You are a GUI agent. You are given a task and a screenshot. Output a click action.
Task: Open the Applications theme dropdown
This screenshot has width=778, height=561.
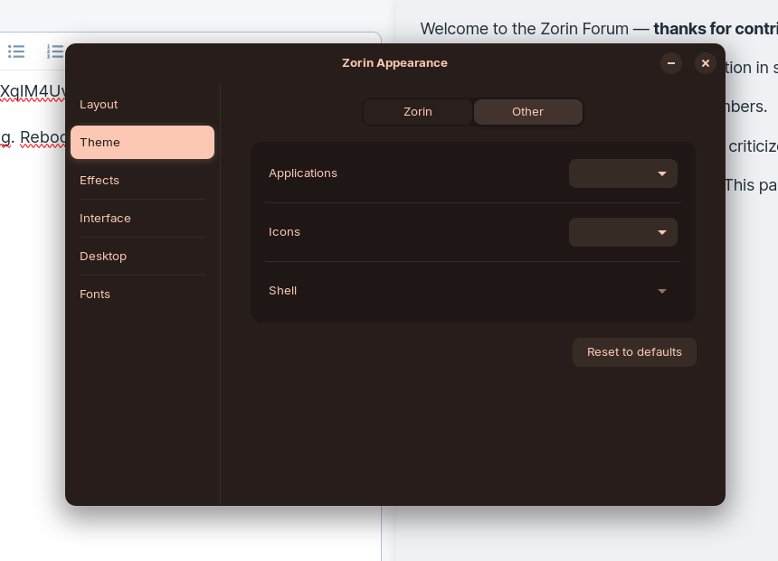pyautogui.click(x=623, y=173)
